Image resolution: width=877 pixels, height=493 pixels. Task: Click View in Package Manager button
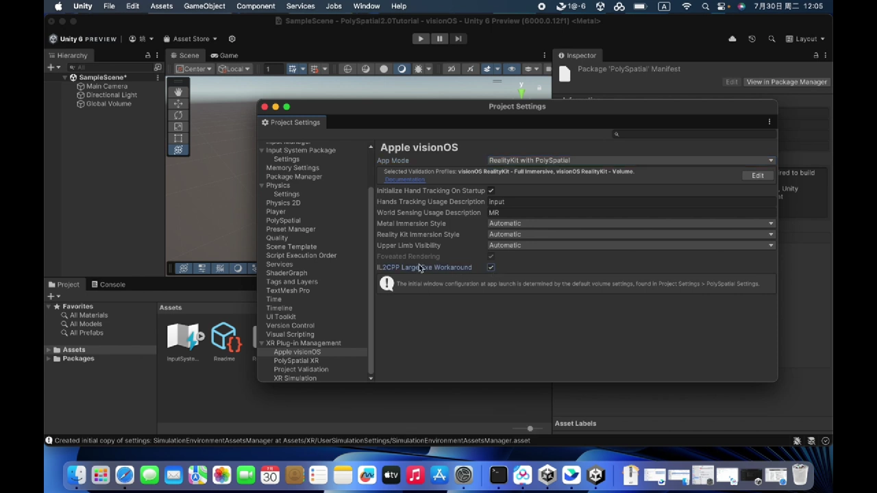[787, 82]
